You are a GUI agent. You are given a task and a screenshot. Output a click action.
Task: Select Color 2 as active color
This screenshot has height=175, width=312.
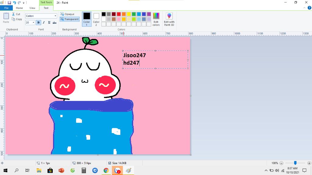pyautogui.click(x=96, y=19)
